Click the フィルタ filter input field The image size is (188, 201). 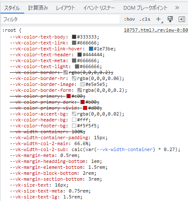click(61, 19)
